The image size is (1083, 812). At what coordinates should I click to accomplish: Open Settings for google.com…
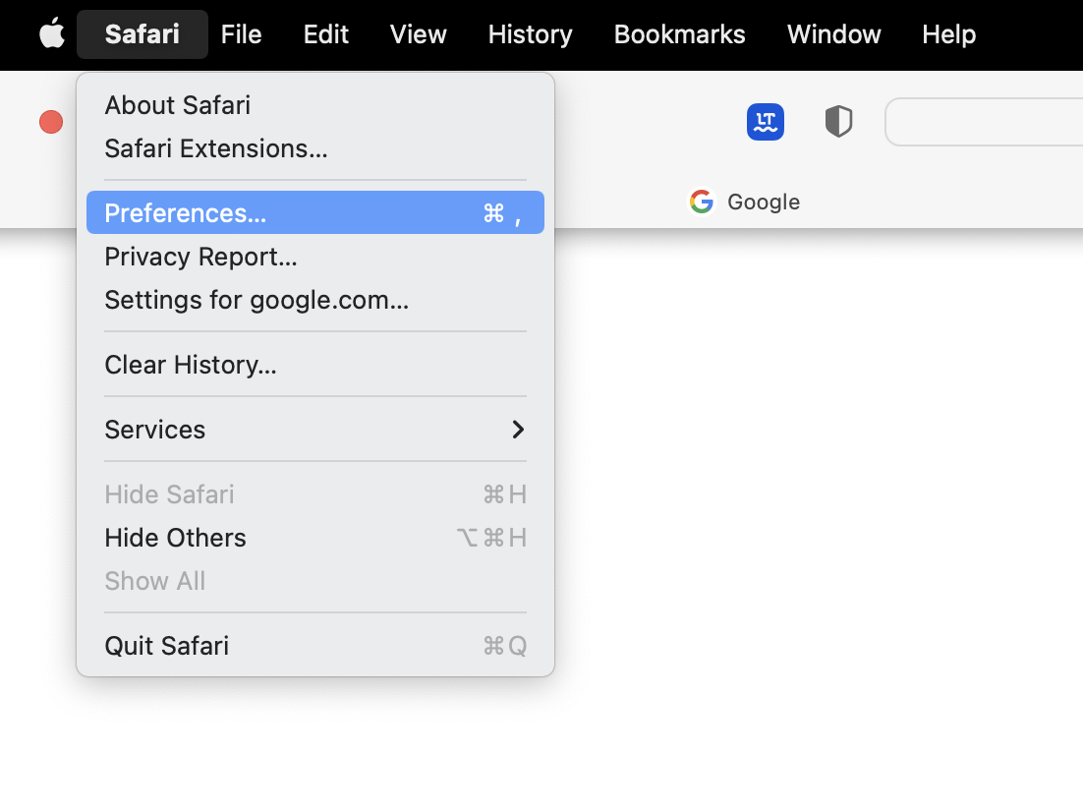click(314, 300)
